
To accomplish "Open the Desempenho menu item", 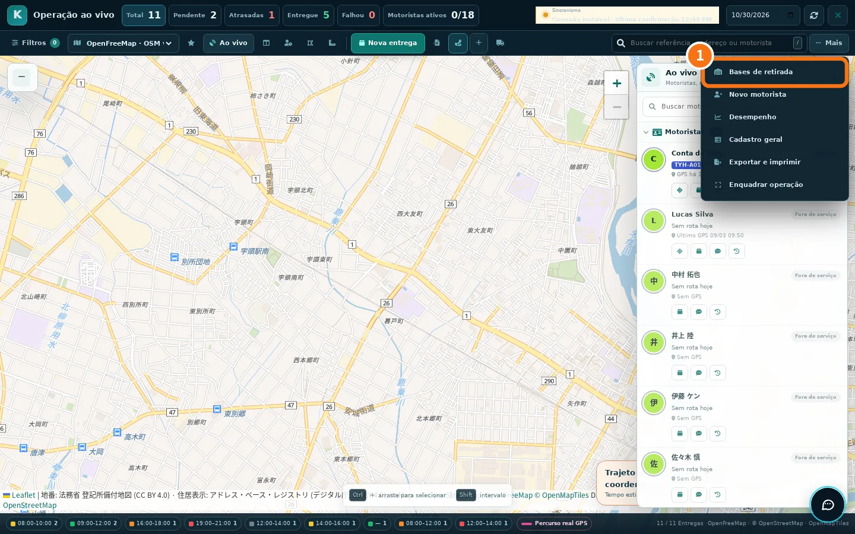I will (775, 117).
